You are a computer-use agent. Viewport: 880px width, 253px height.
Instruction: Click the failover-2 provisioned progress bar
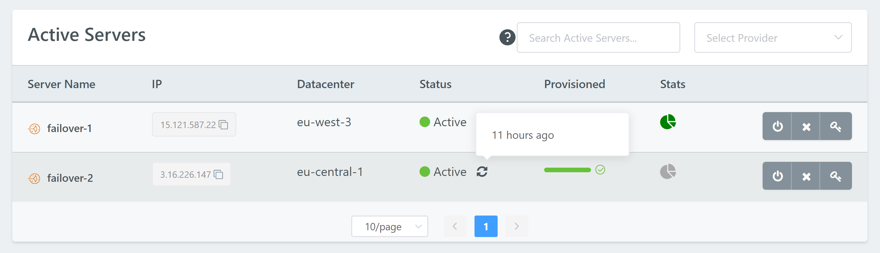[567, 170]
